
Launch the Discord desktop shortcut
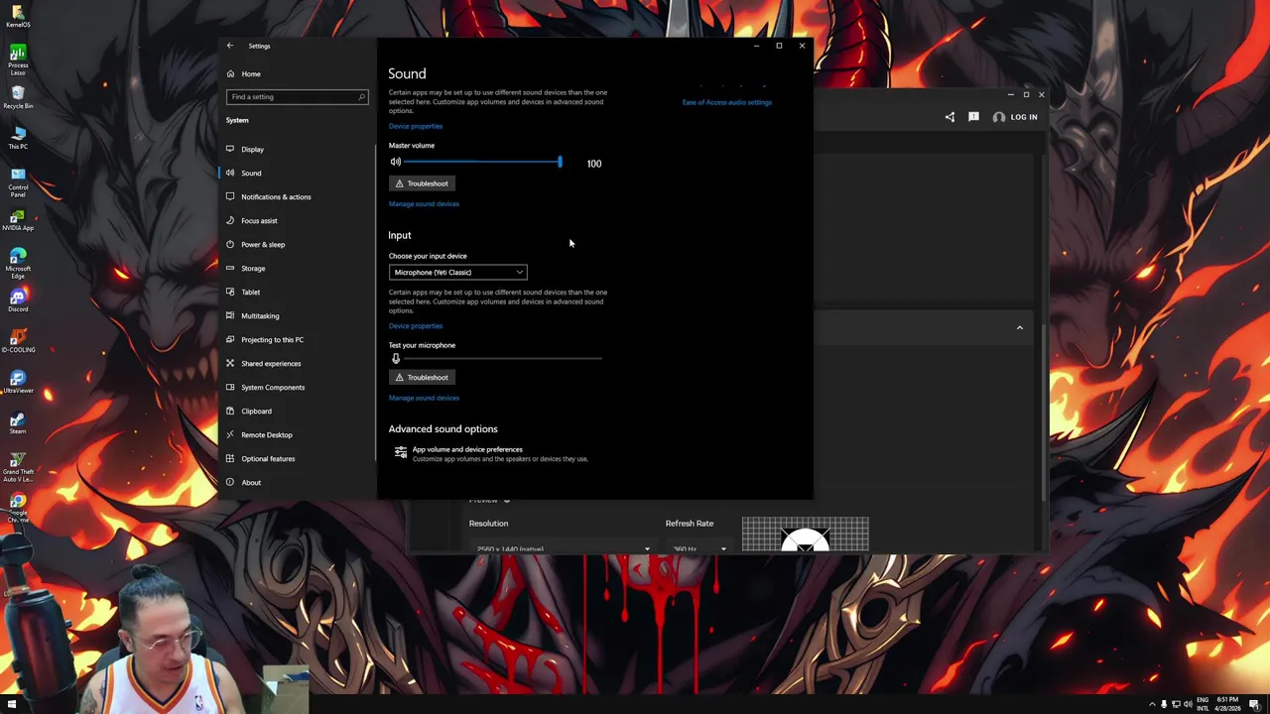point(18,300)
